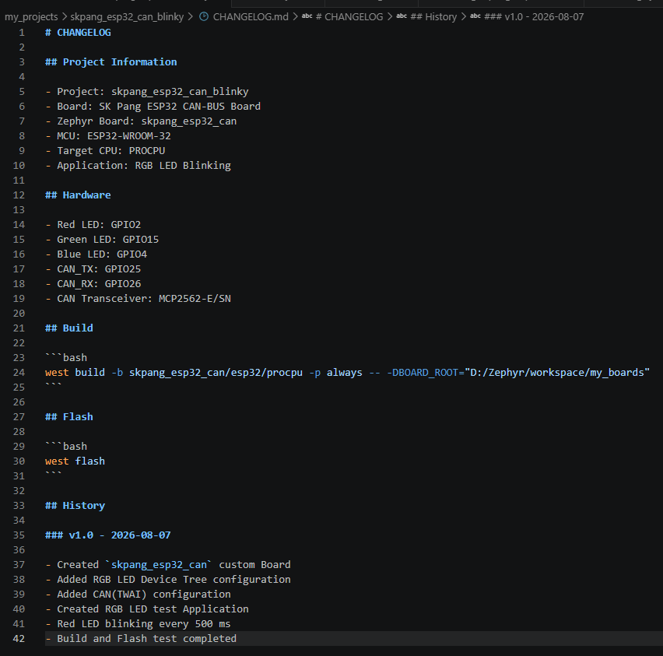Click line number 12 in the gutter
The height and width of the screenshot is (656, 663).
click(19, 195)
